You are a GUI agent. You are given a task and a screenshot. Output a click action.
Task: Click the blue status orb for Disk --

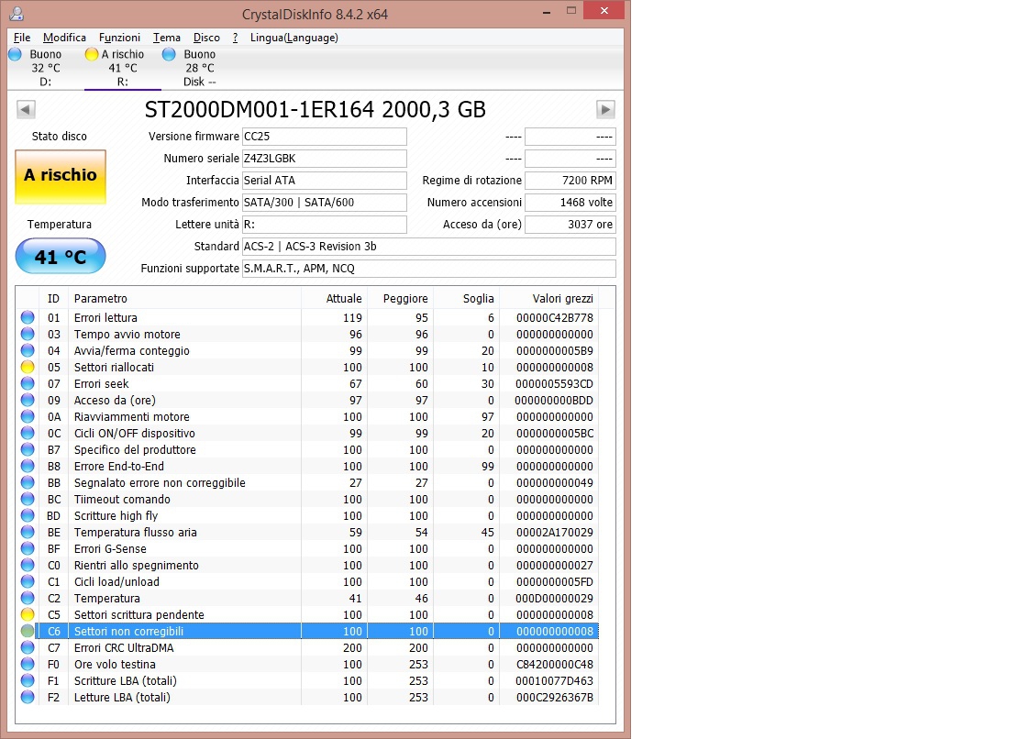coord(169,54)
